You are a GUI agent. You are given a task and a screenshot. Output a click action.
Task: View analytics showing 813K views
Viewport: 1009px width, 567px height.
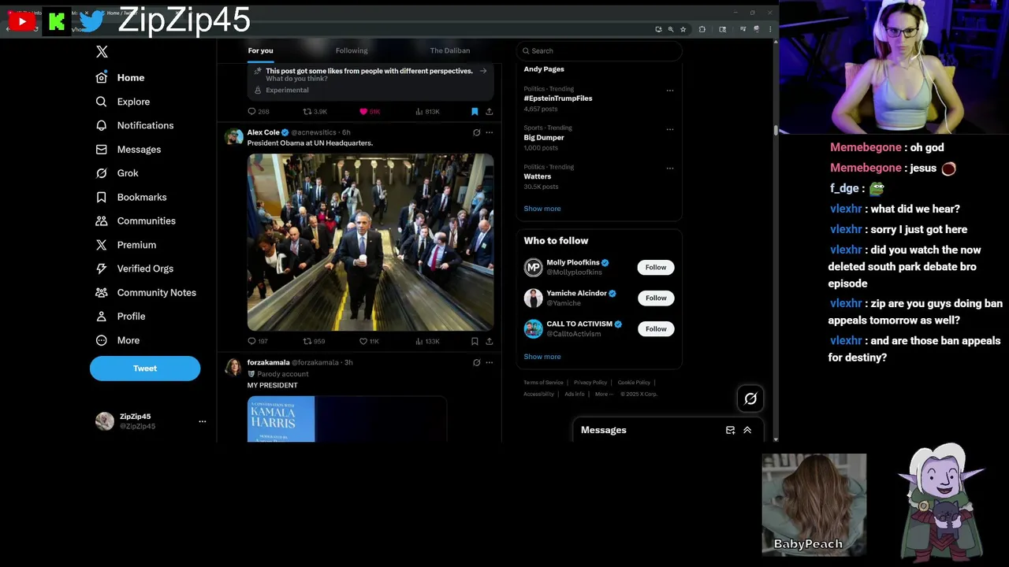point(428,112)
